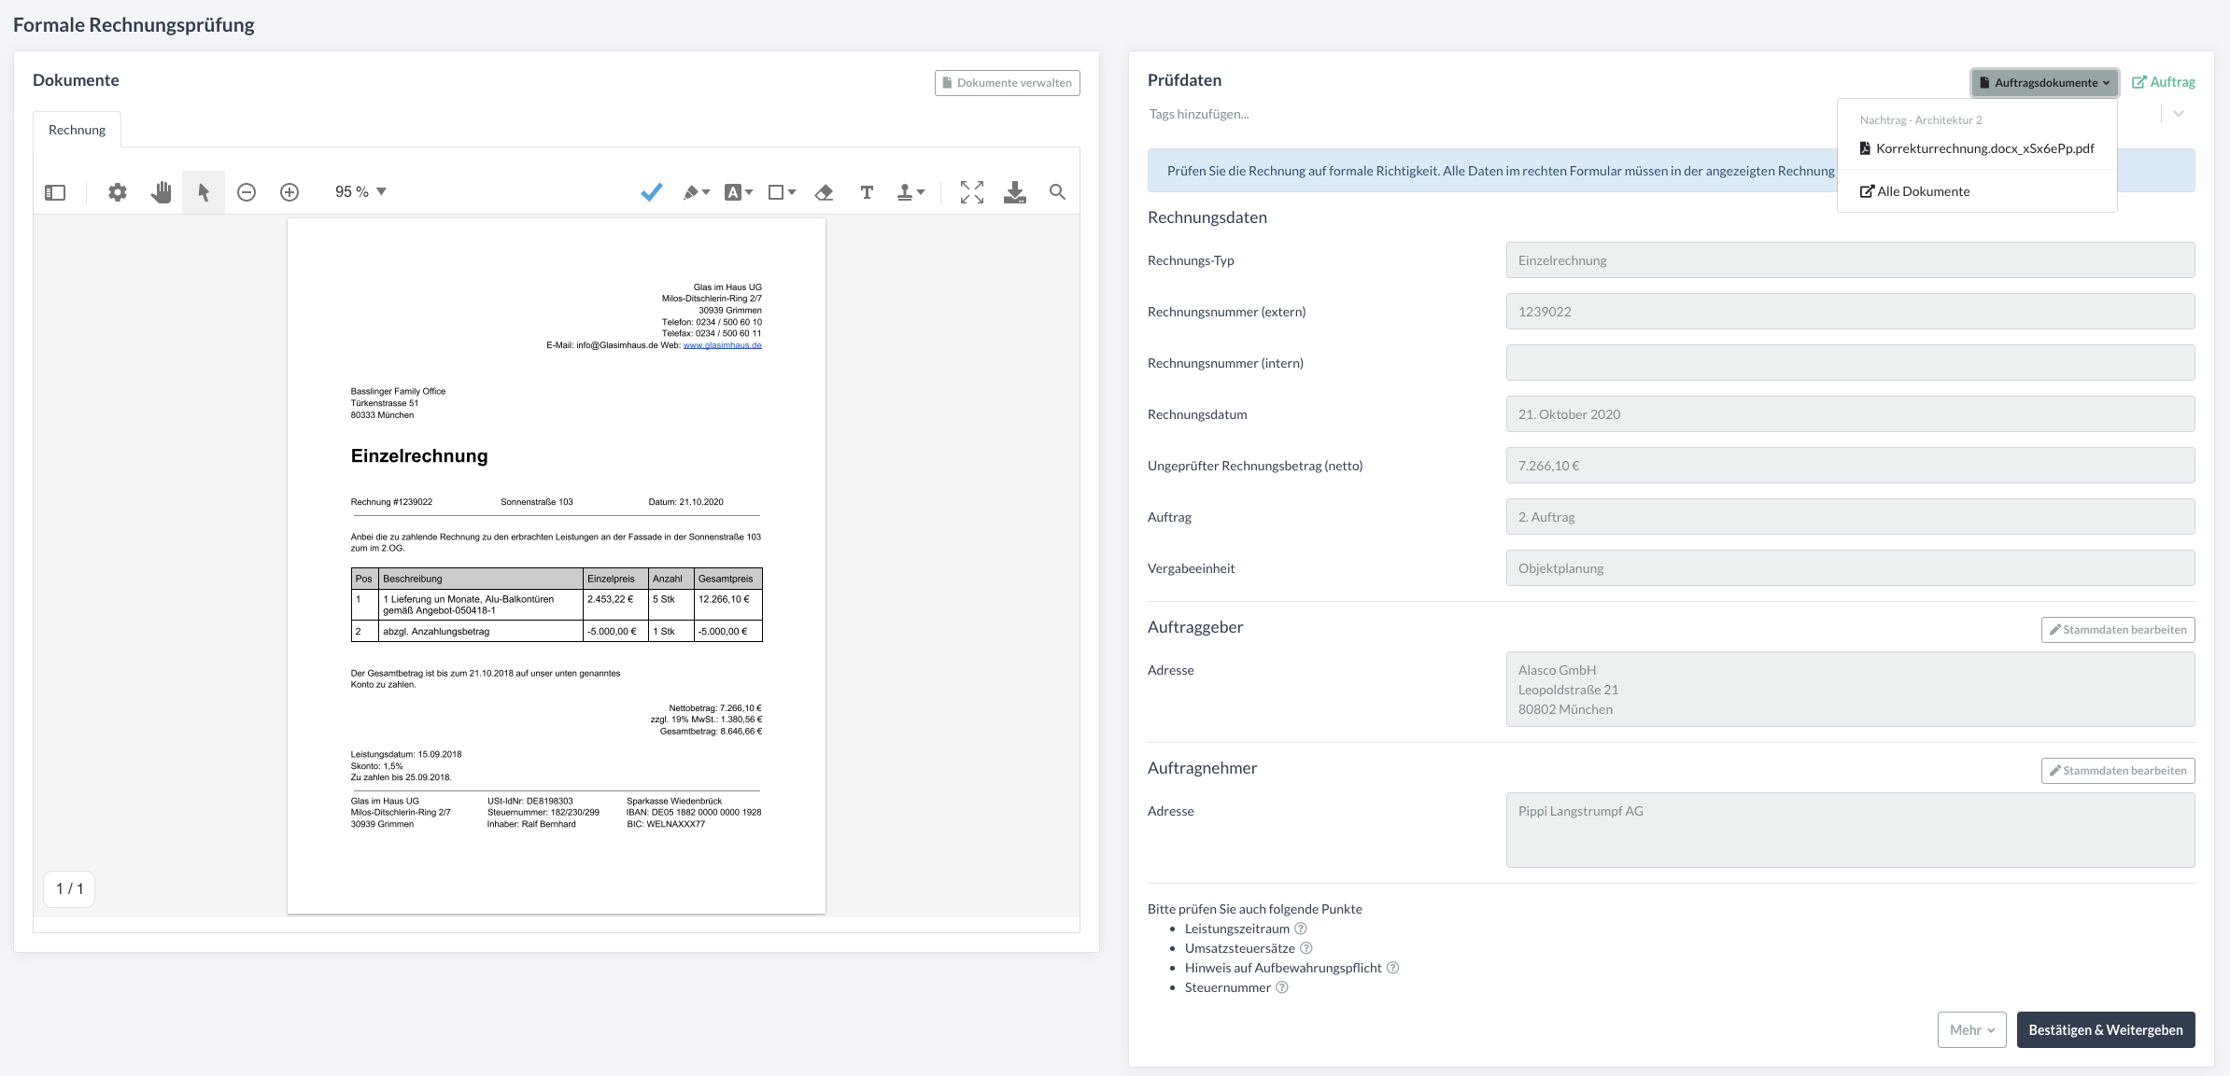
Task: Select the hand pan tool
Action: (x=162, y=192)
